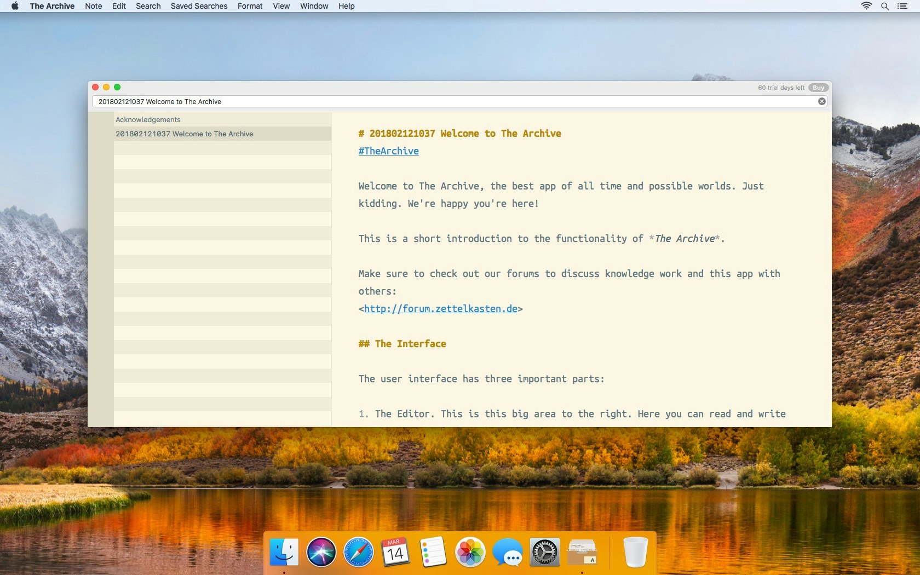Open Messages from the dock
This screenshot has width=920, height=575.
[x=507, y=551]
